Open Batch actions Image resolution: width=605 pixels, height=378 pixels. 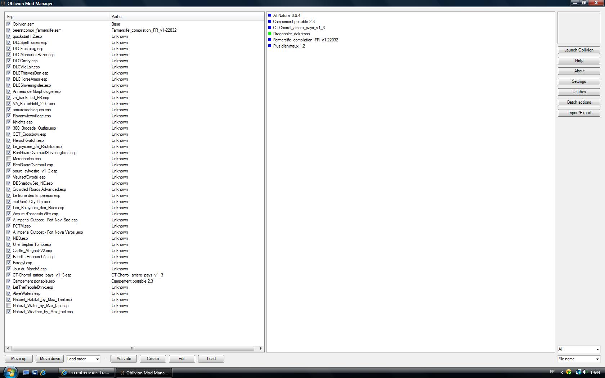click(579, 102)
